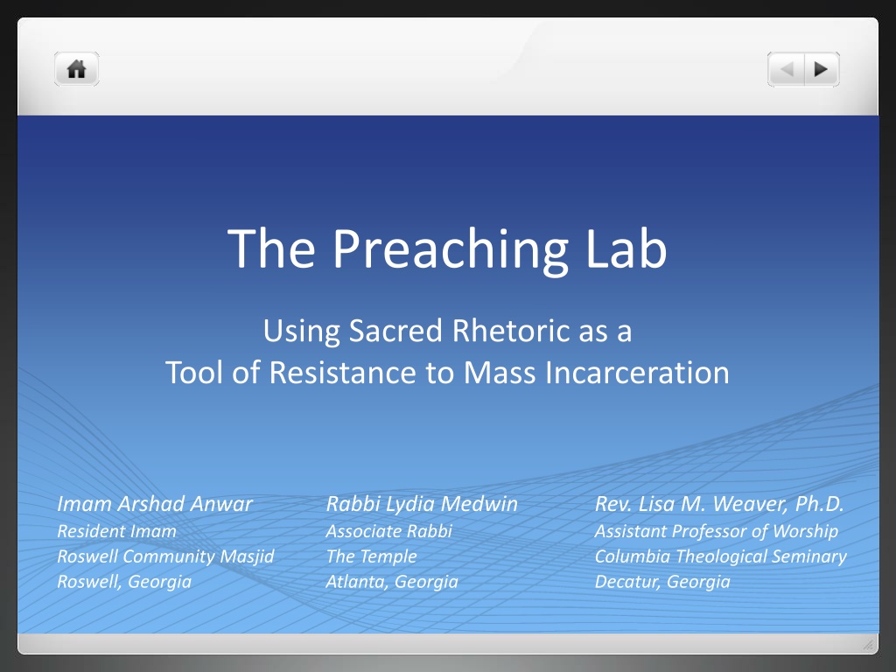Image resolution: width=896 pixels, height=672 pixels.
Task: Click subtitle line "Using Sacred Rhetoric as a"
Action: pyautogui.click(x=447, y=332)
